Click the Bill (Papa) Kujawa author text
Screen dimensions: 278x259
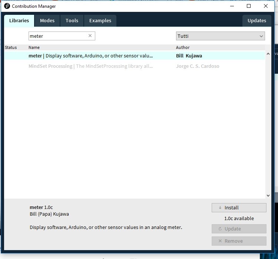pyautogui.click(x=49, y=214)
